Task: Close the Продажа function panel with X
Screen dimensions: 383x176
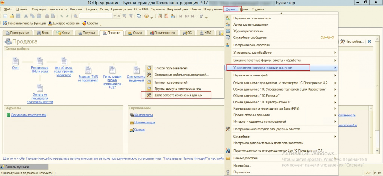Action: [369, 41]
